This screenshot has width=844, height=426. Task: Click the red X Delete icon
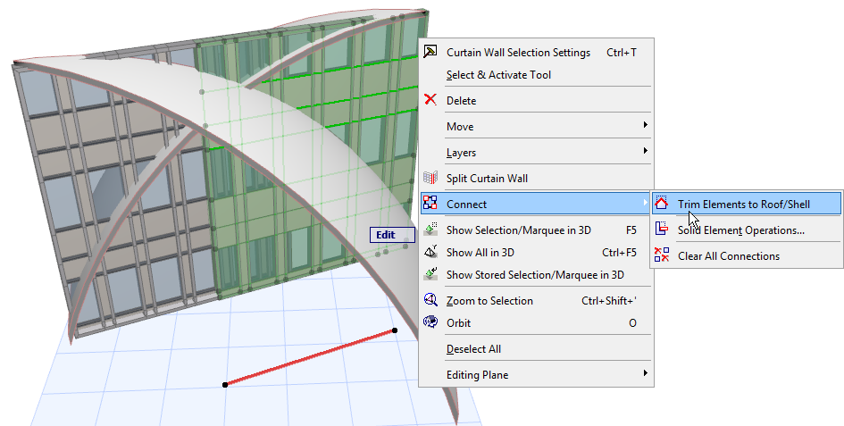click(x=430, y=100)
